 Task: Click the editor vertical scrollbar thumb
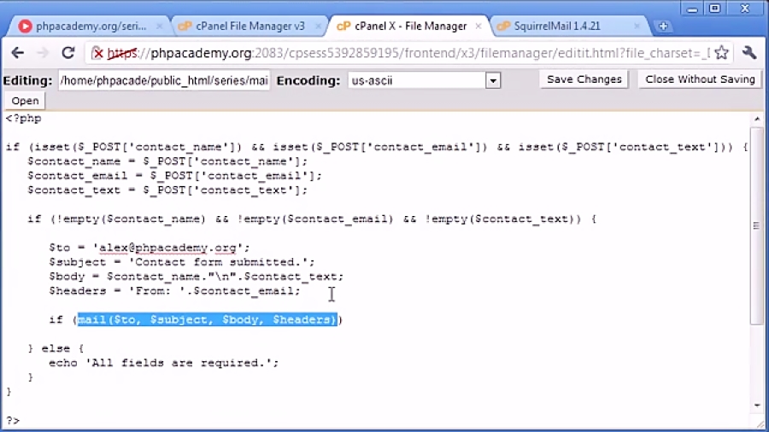tap(757, 225)
